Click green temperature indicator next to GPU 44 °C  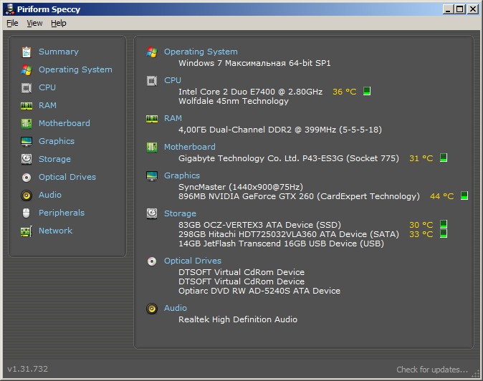tap(464, 196)
